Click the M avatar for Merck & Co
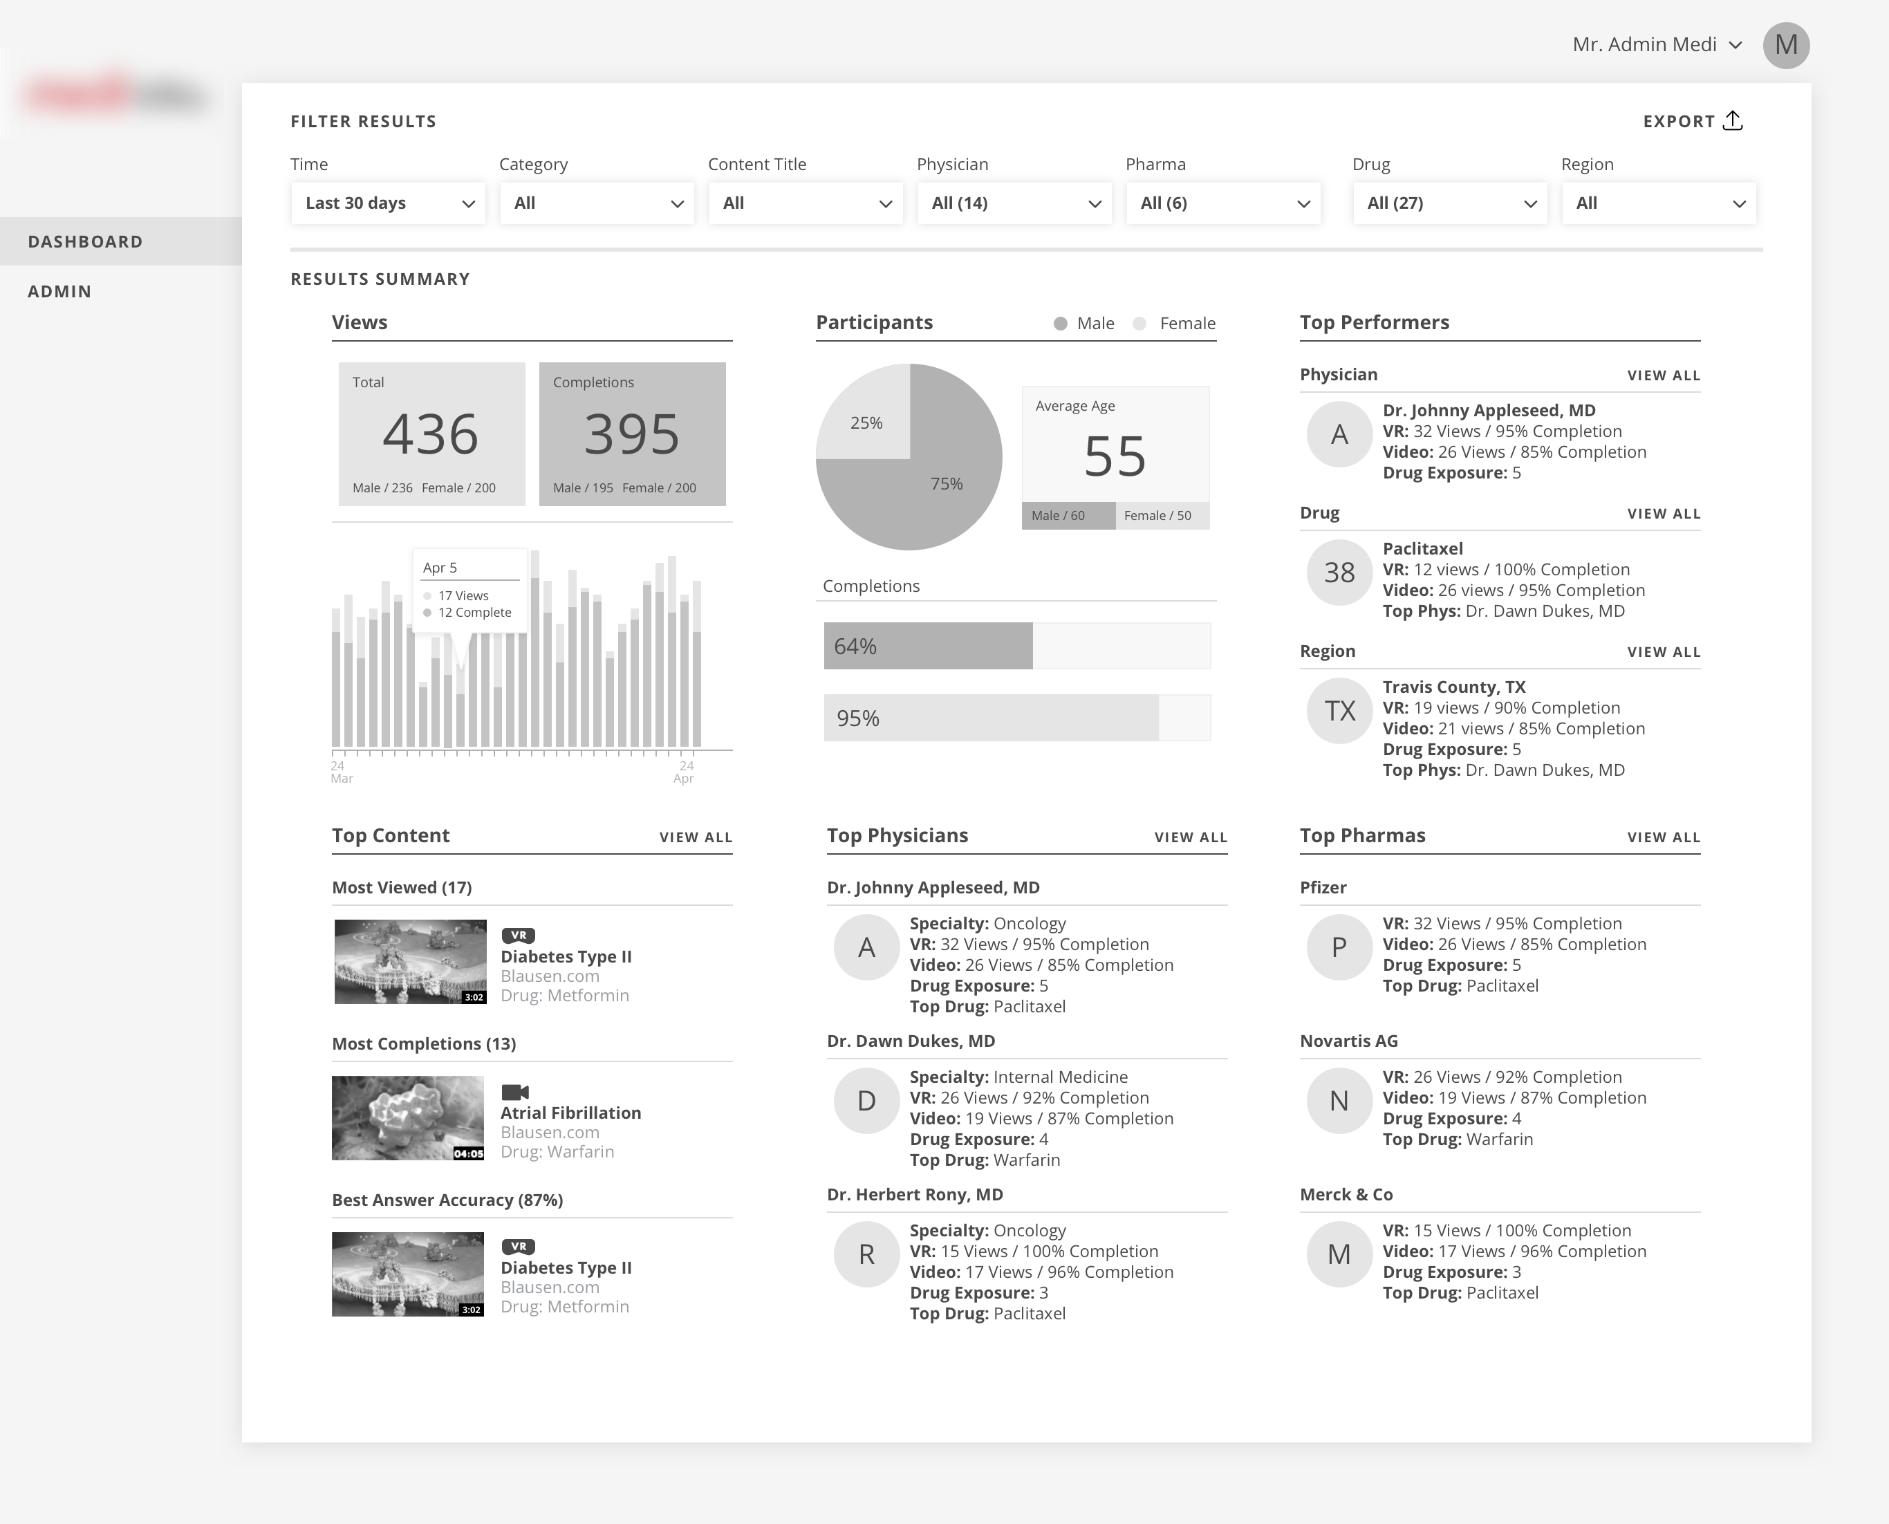Image resolution: width=1889 pixels, height=1524 pixels. point(1339,1254)
